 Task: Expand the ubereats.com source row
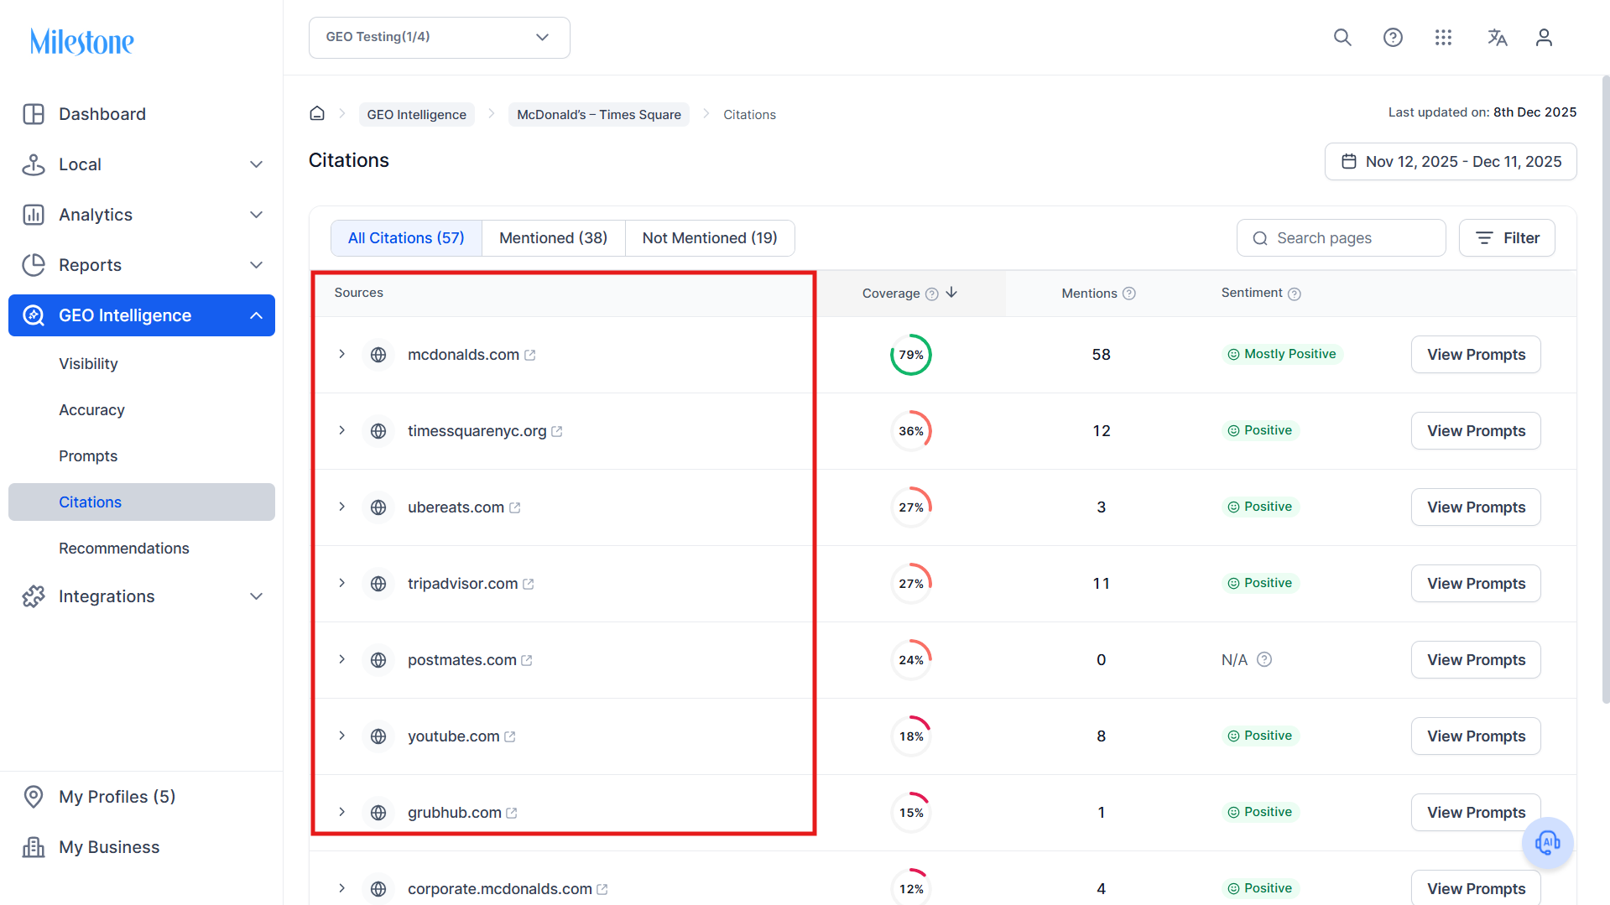point(342,507)
